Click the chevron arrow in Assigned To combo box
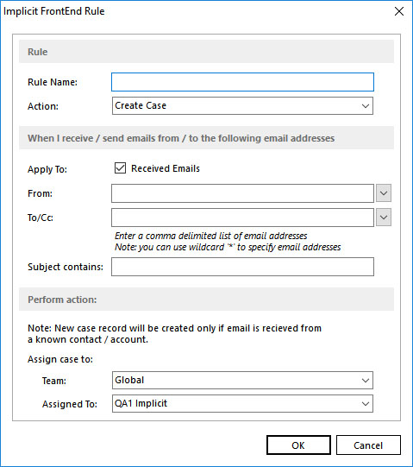This screenshot has width=413, height=467. click(366, 404)
